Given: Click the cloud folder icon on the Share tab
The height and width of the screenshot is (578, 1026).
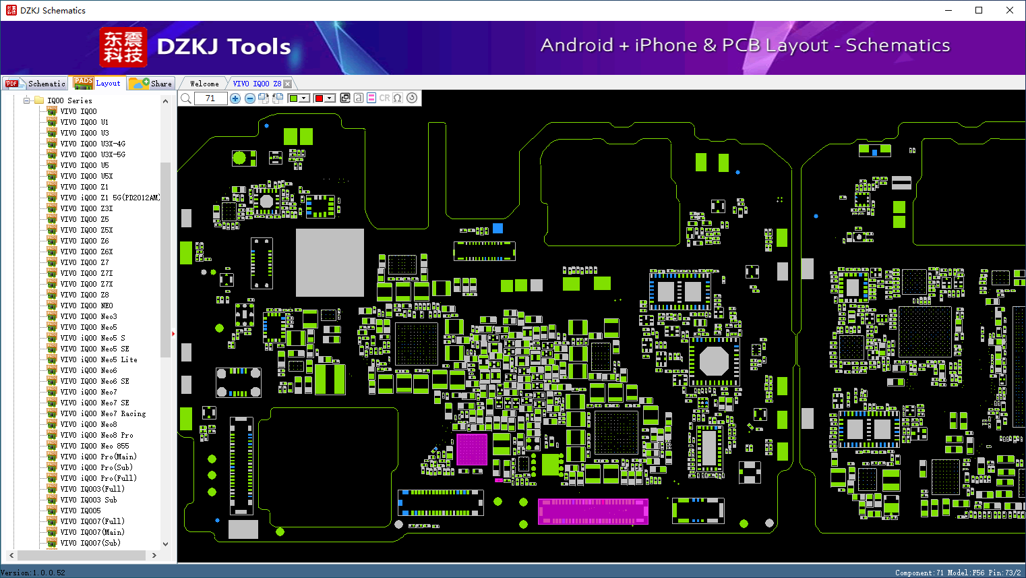Looking at the screenshot, I should pos(139,83).
